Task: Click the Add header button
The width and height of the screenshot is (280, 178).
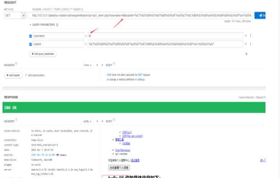Action: 13,75
